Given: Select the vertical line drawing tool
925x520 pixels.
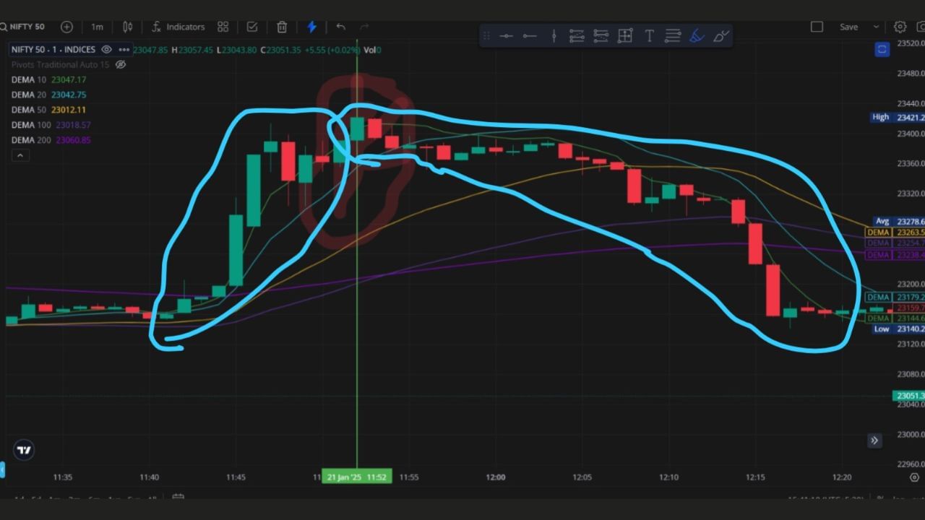Looking at the screenshot, I should (x=554, y=35).
